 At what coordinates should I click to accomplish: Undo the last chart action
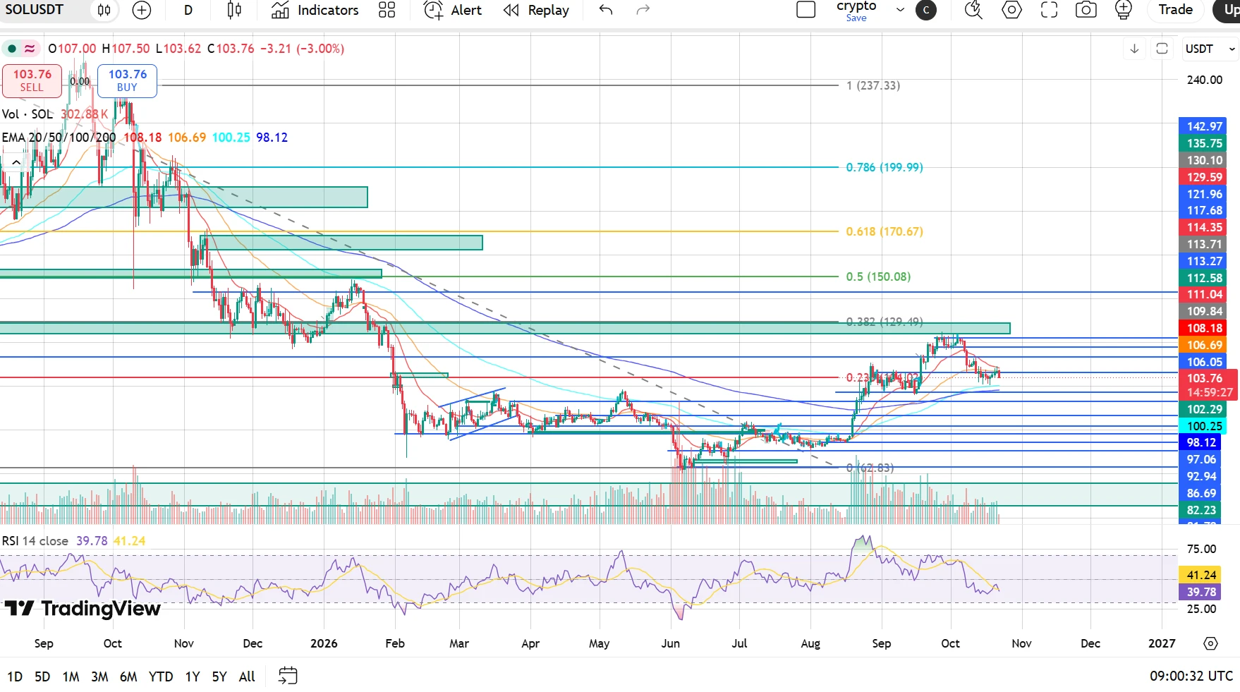coord(605,10)
